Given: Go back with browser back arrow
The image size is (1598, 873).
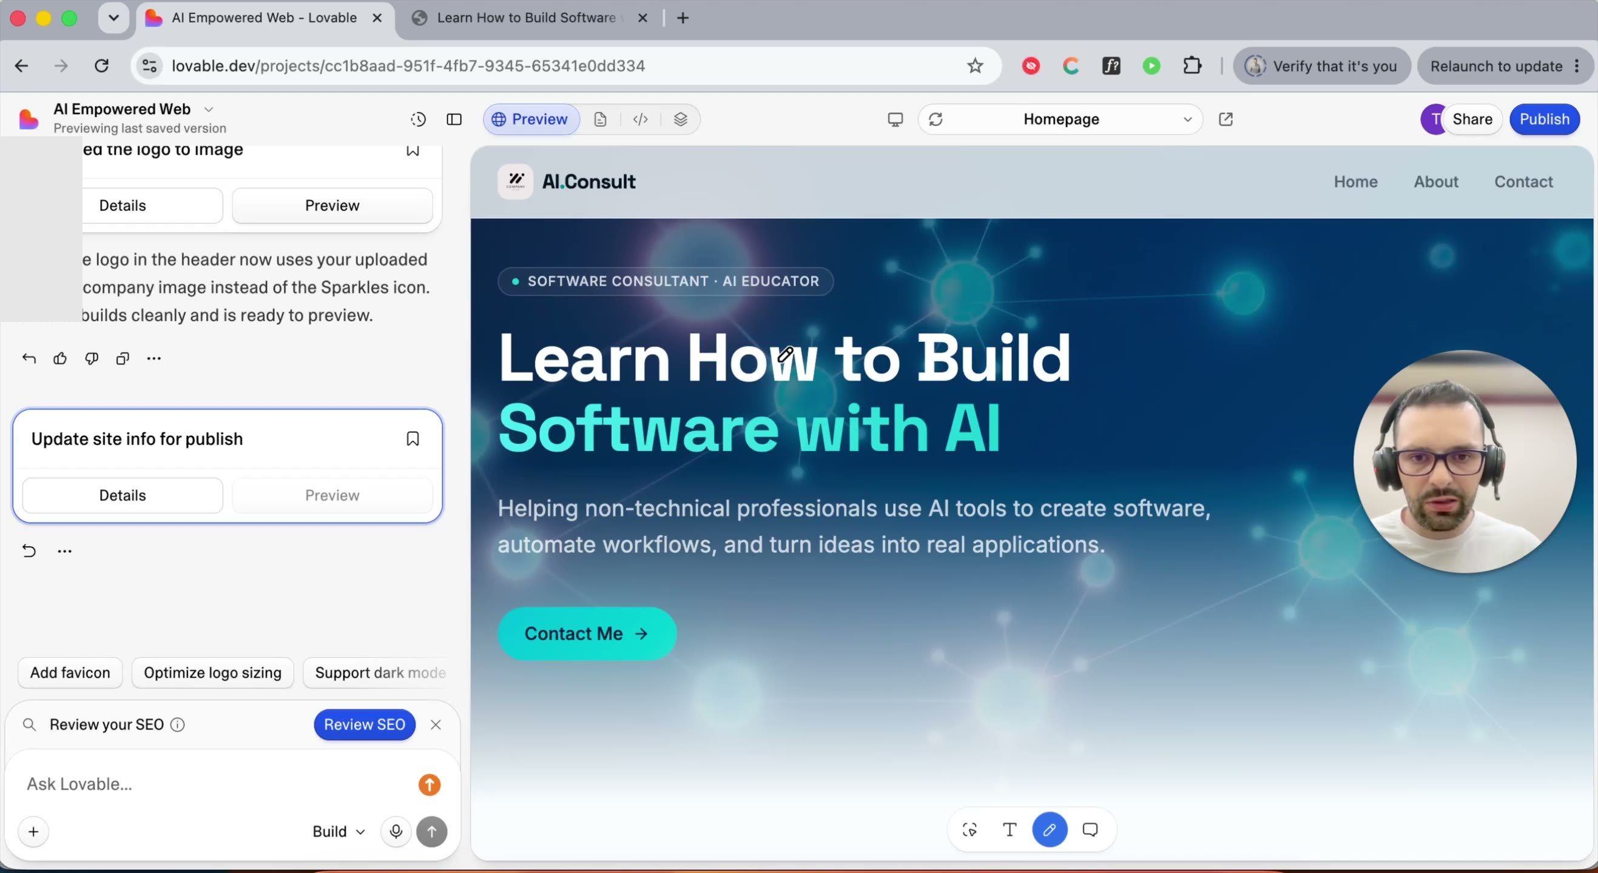Looking at the screenshot, I should tap(22, 65).
